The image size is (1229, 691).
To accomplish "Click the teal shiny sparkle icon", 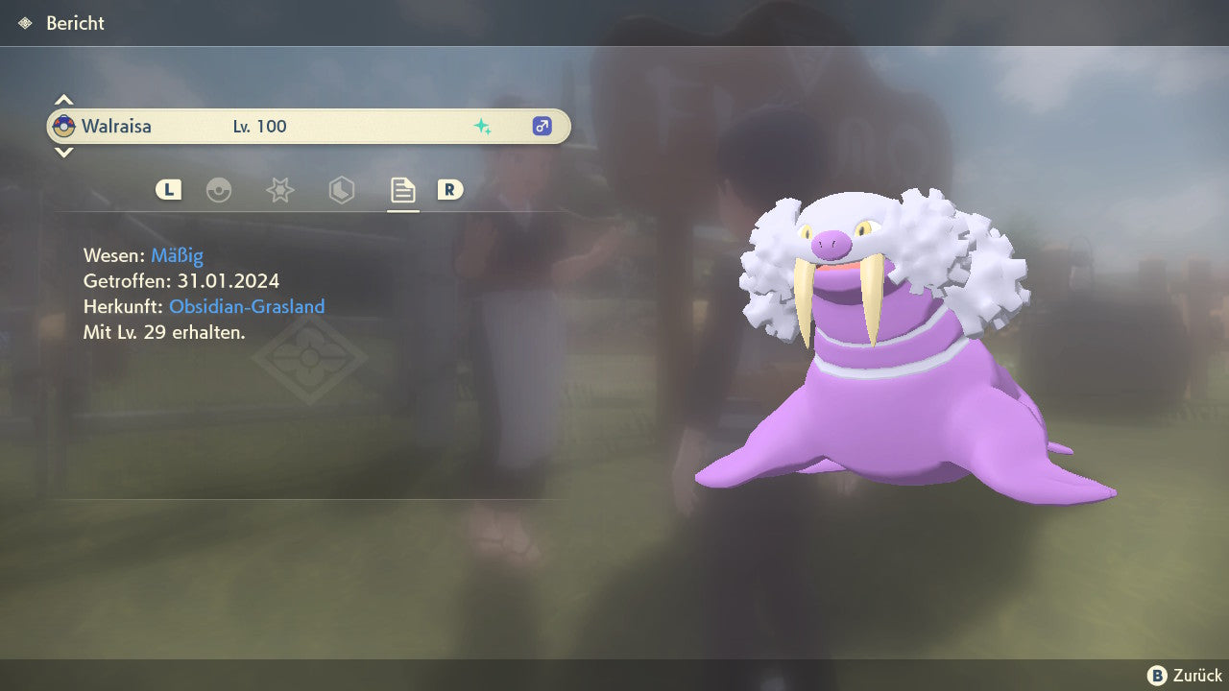I will [482, 127].
